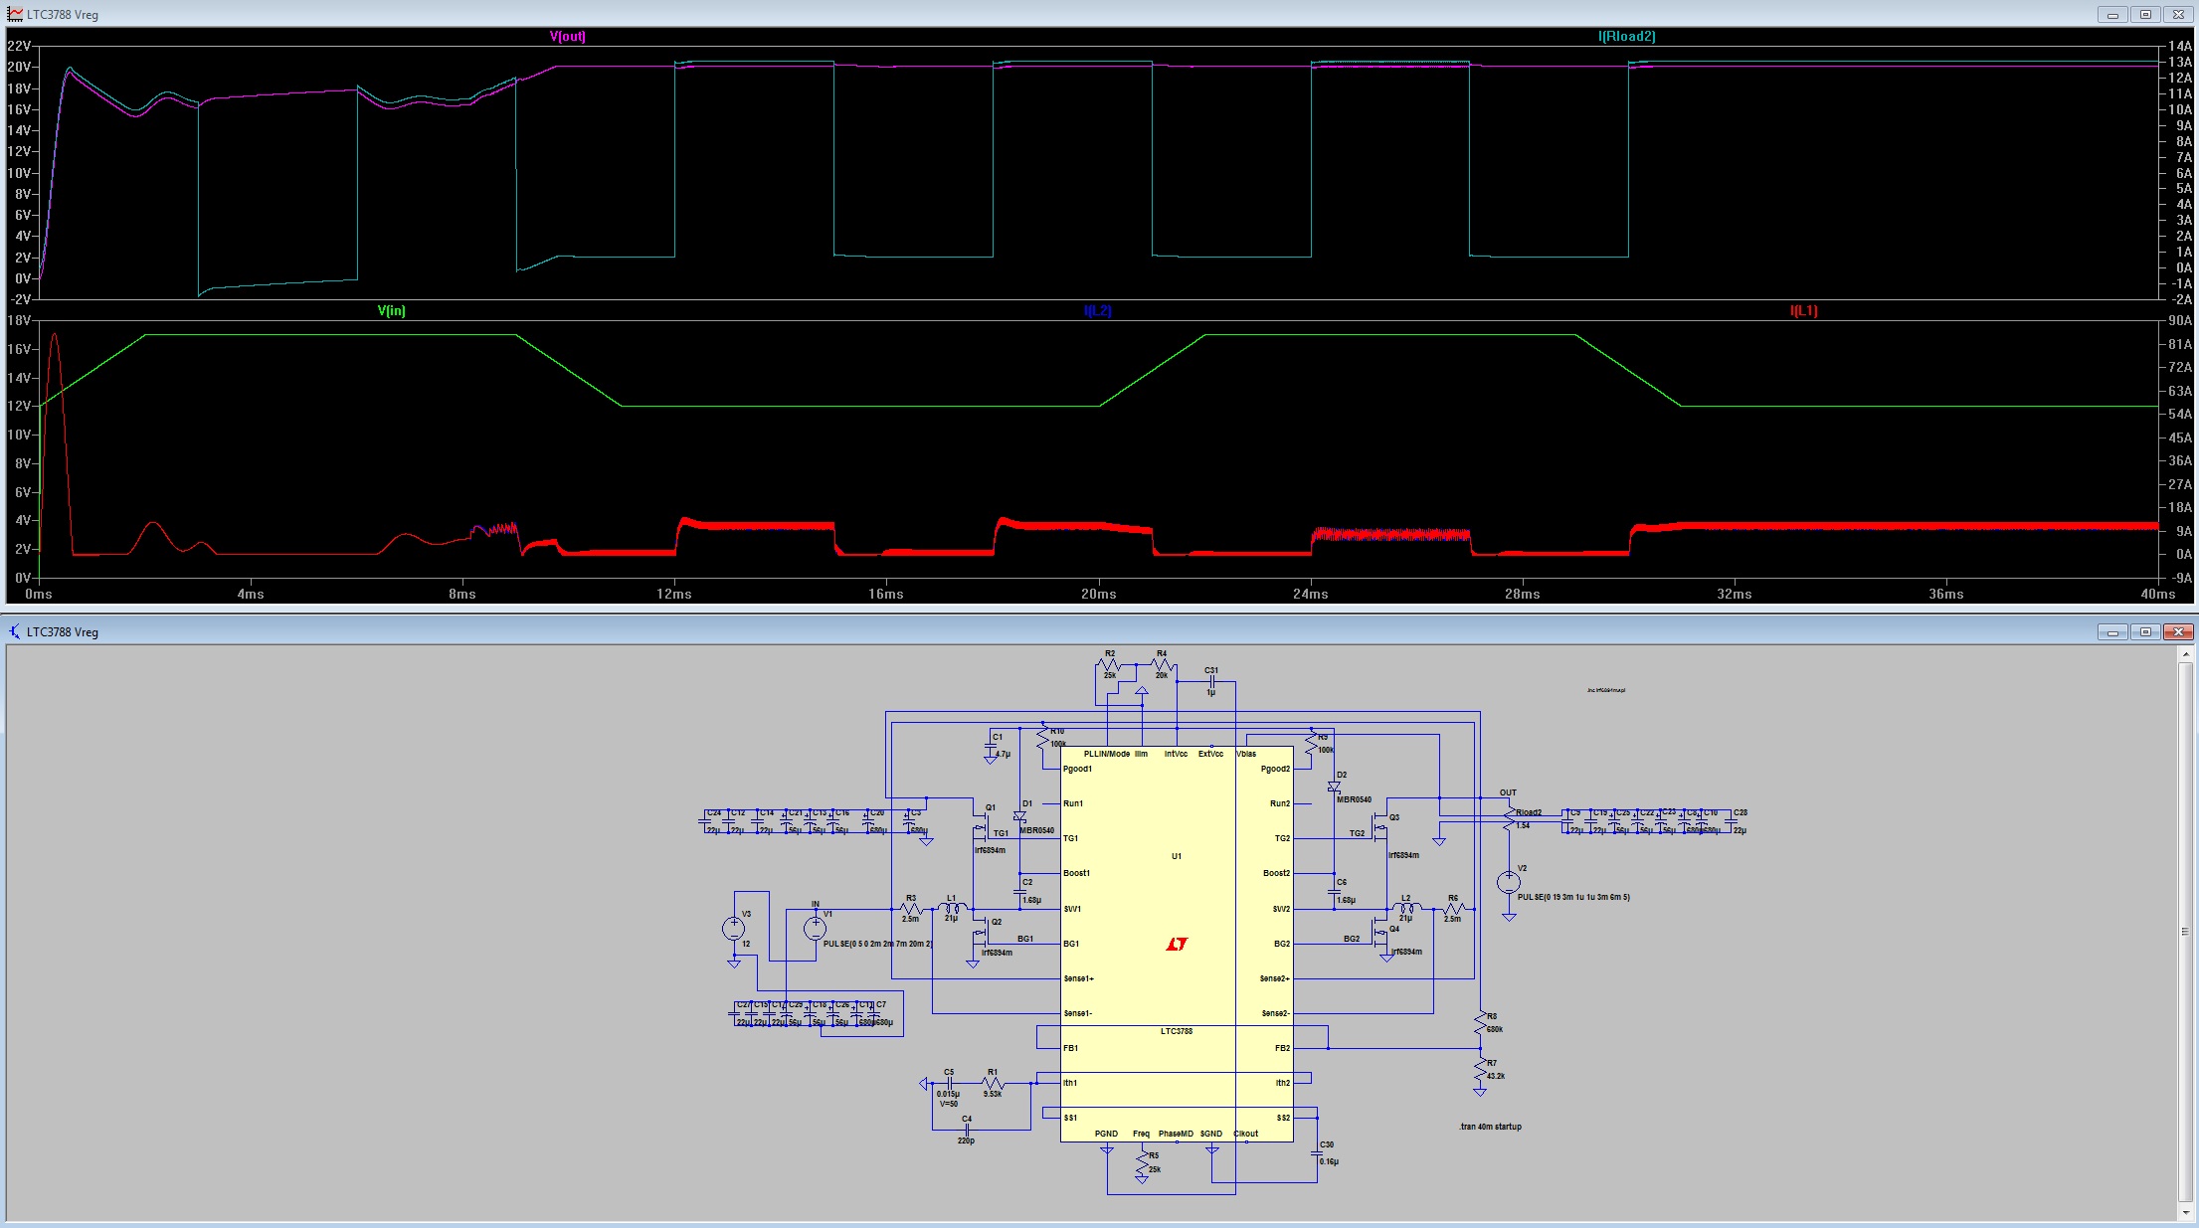Select voltage source V3 symbol
The width and height of the screenshot is (2199, 1228).
(733, 929)
